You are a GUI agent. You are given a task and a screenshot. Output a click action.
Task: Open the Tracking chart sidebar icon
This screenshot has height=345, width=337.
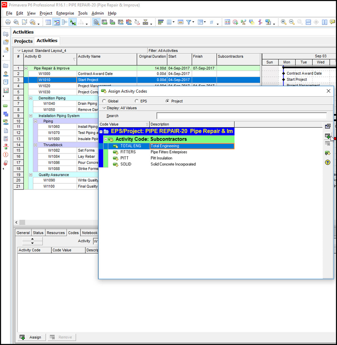tap(6, 90)
